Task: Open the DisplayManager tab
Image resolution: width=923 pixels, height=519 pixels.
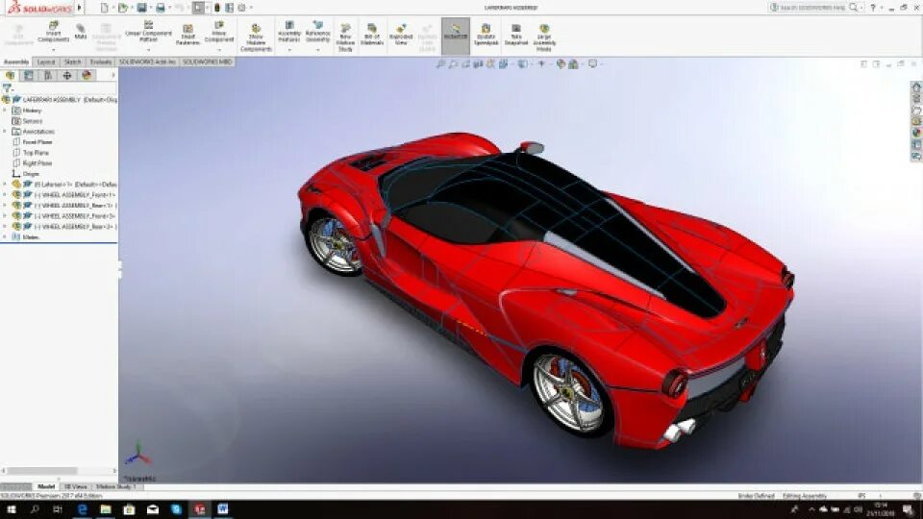Action: click(87, 75)
